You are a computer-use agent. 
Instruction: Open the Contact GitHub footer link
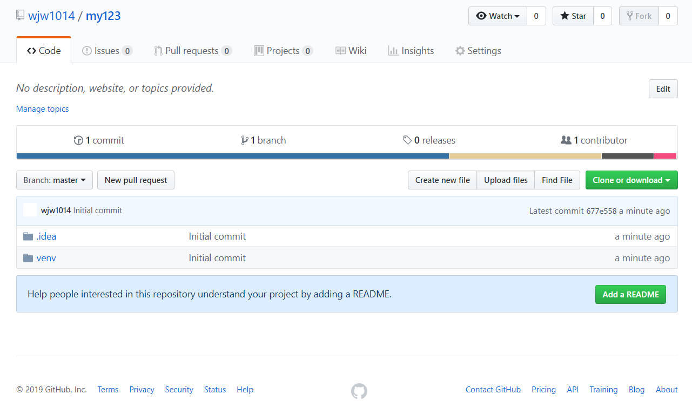(493, 390)
